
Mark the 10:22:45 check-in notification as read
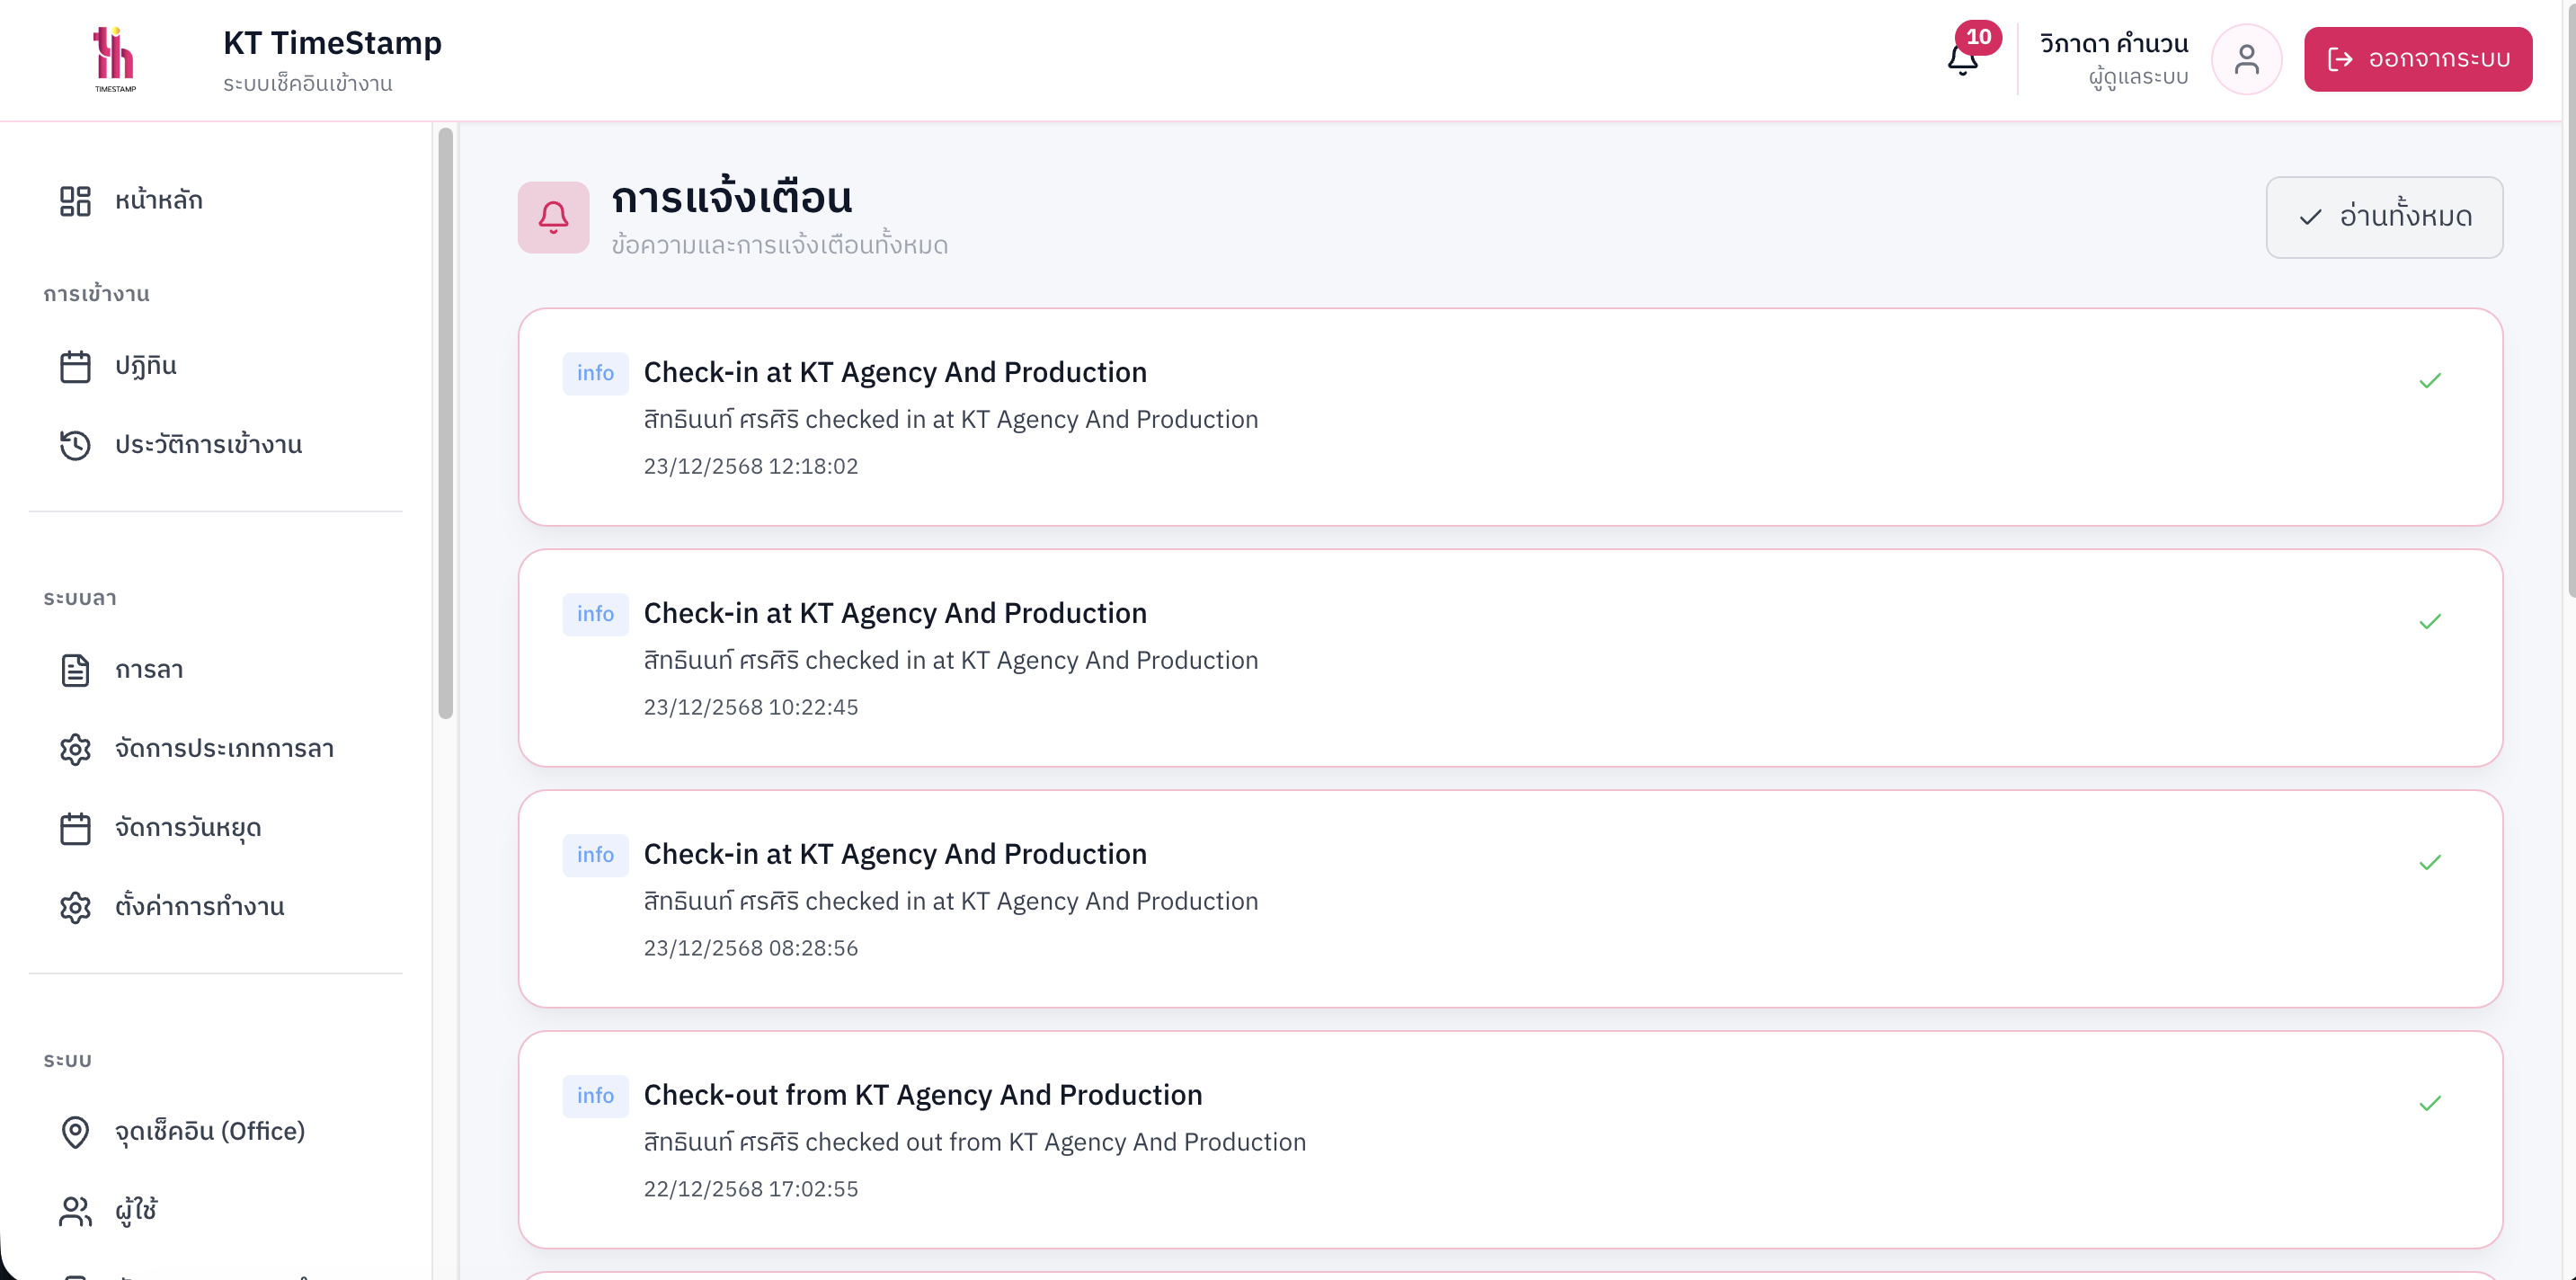[x=2430, y=621]
